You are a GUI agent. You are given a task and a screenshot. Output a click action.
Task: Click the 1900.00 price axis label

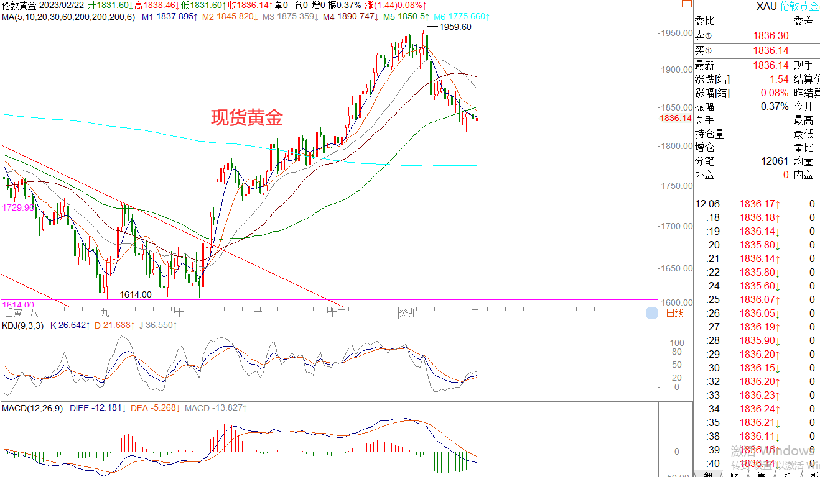676,70
